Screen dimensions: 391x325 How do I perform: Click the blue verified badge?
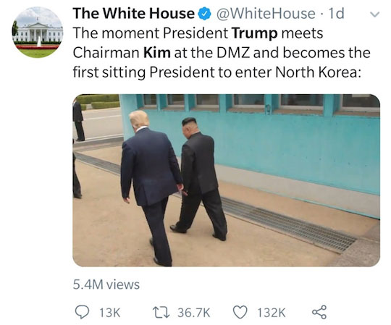(204, 14)
